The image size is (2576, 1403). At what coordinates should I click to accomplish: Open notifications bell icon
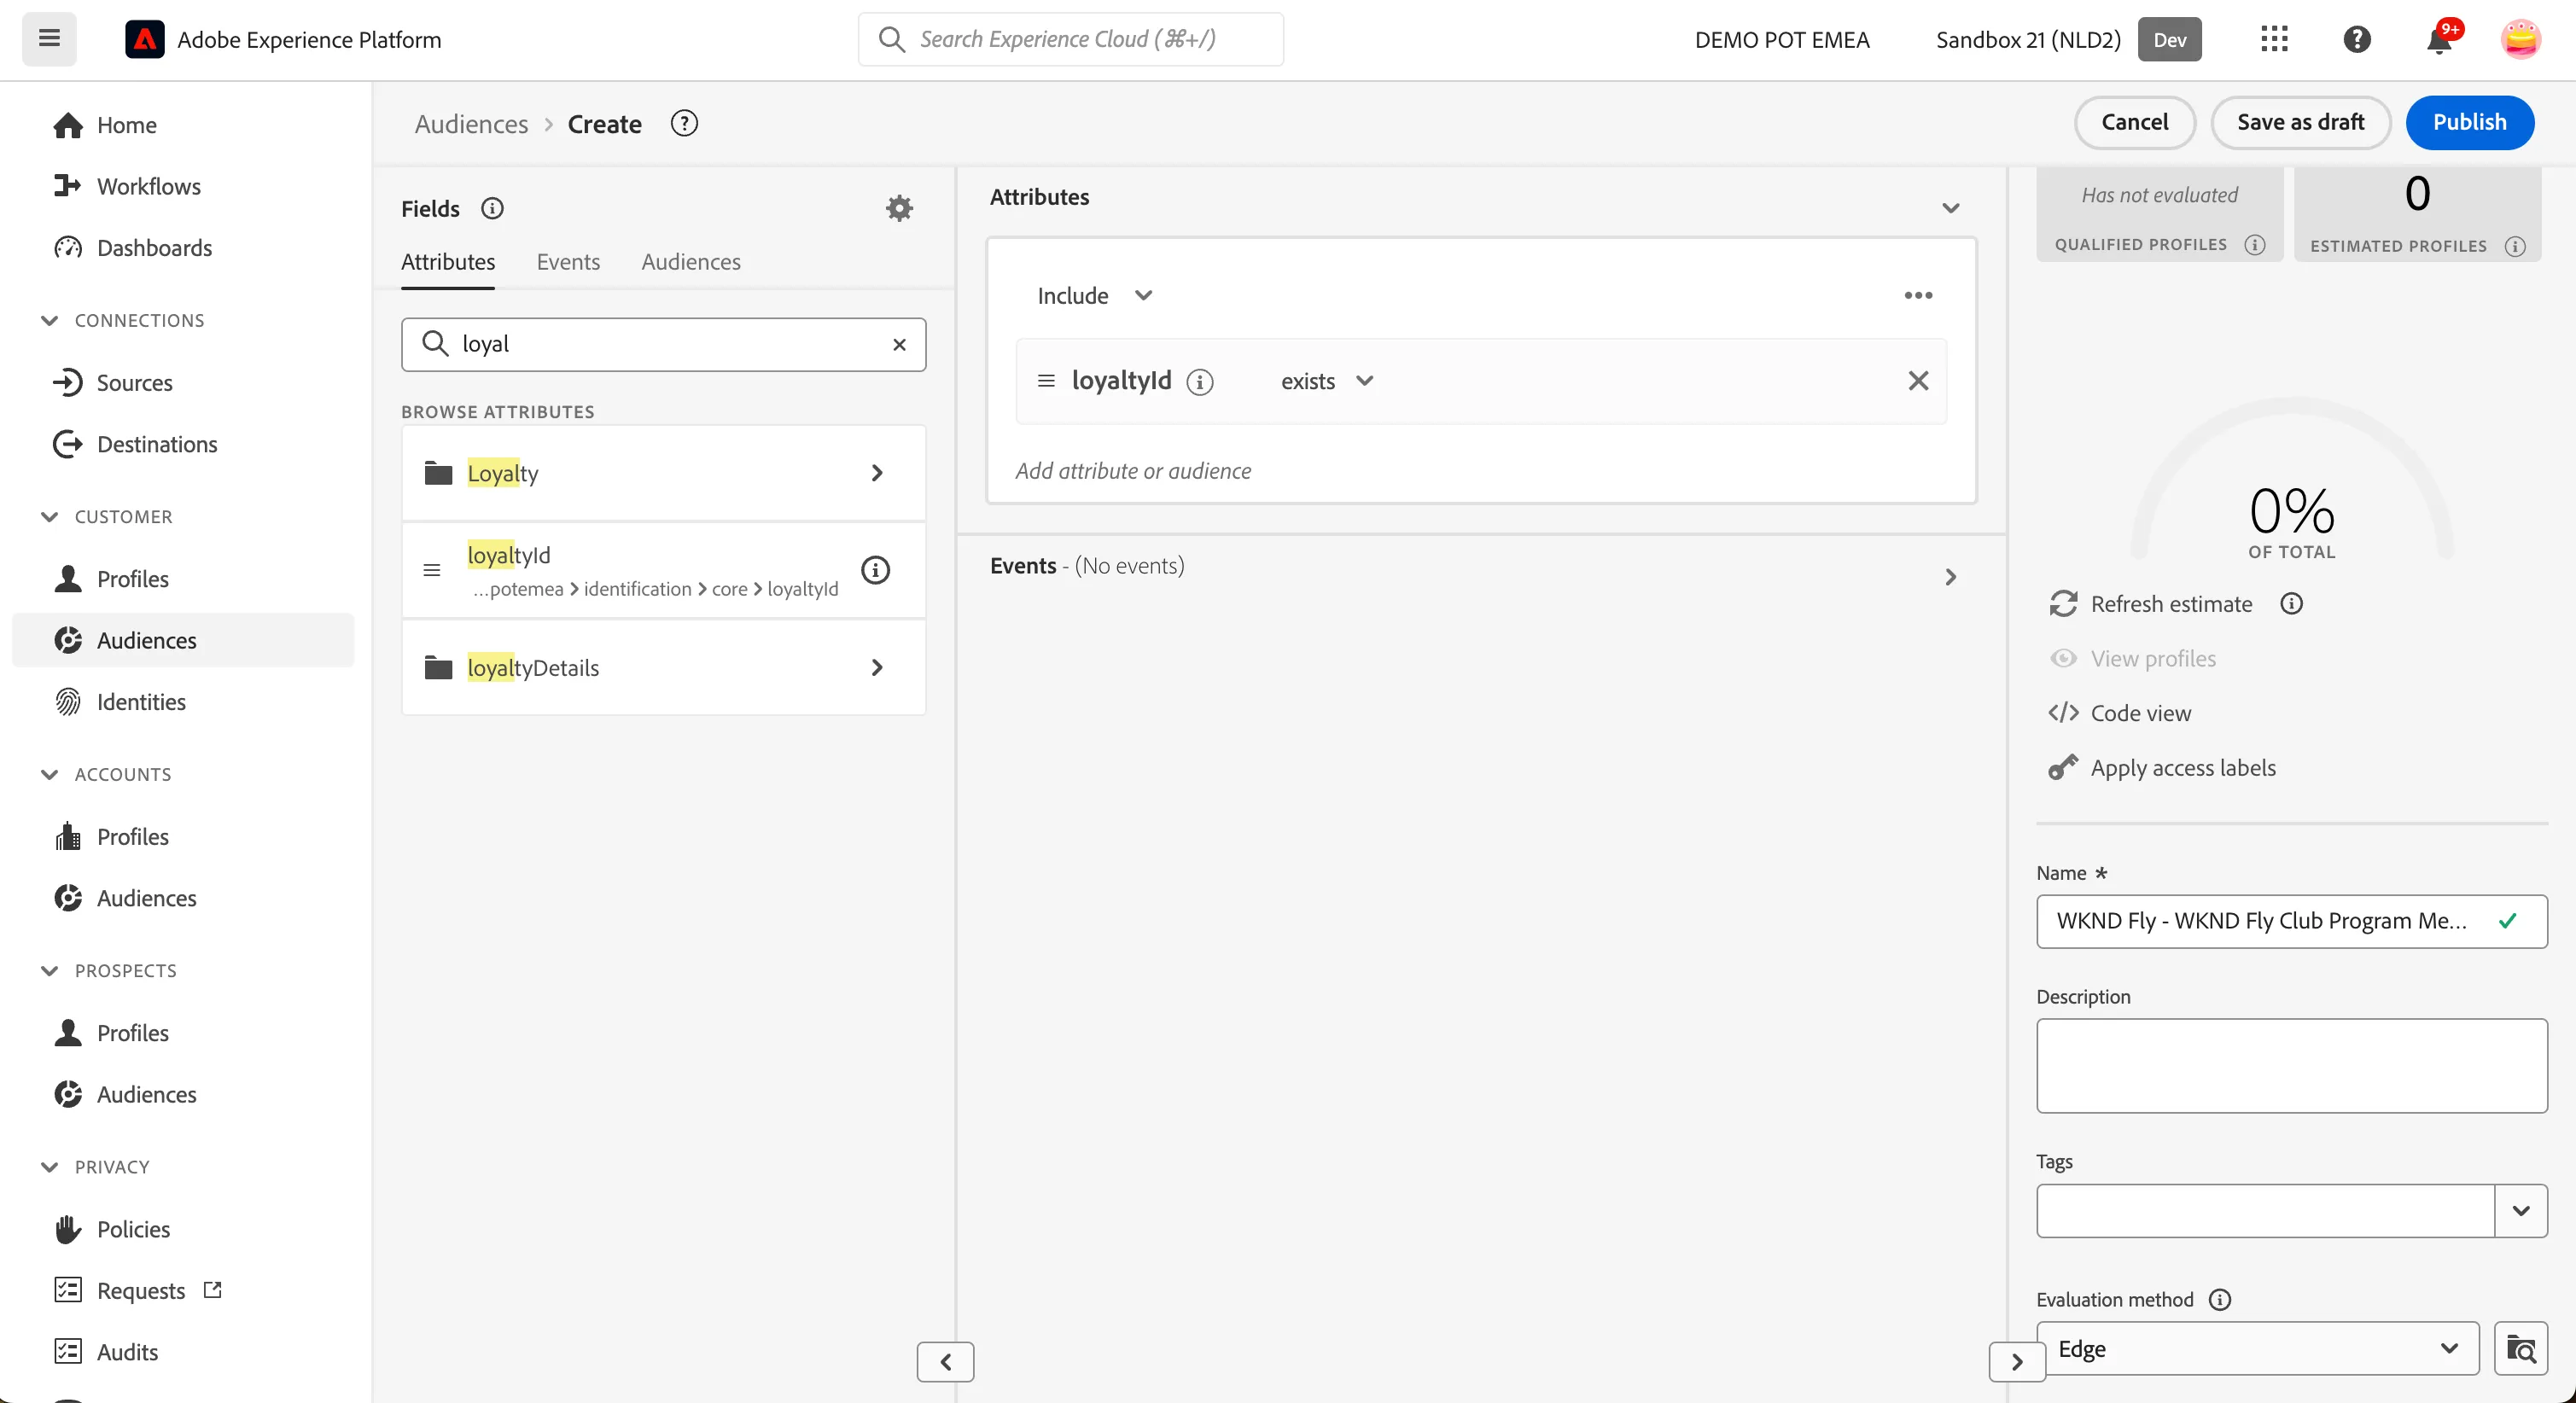2440,40
